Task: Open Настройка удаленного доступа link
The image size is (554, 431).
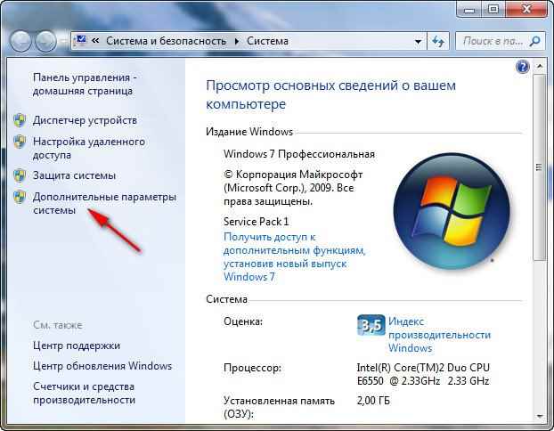Action: coord(89,149)
